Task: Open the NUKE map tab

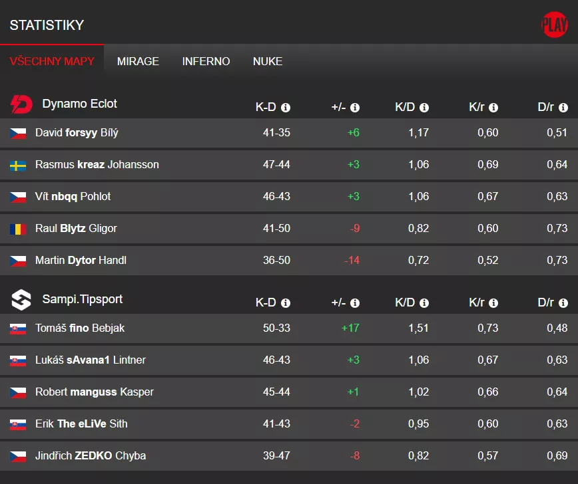Action: pyautogui.click(x=268, y=61)
